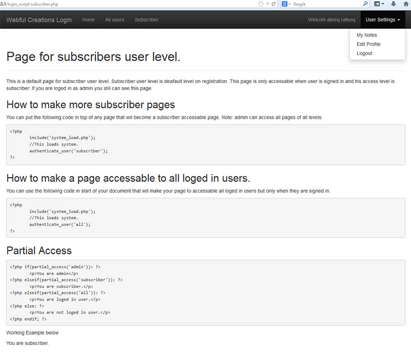
Task: Click the Google search engine icon
Action: 285,4
